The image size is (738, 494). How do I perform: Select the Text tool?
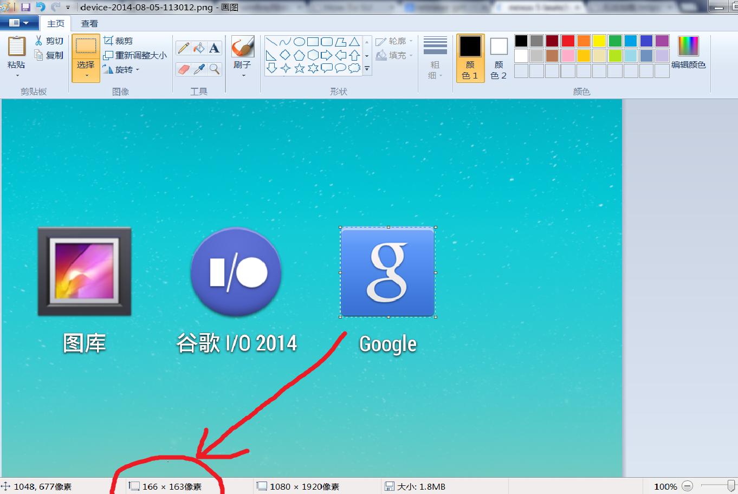point(213,47)
